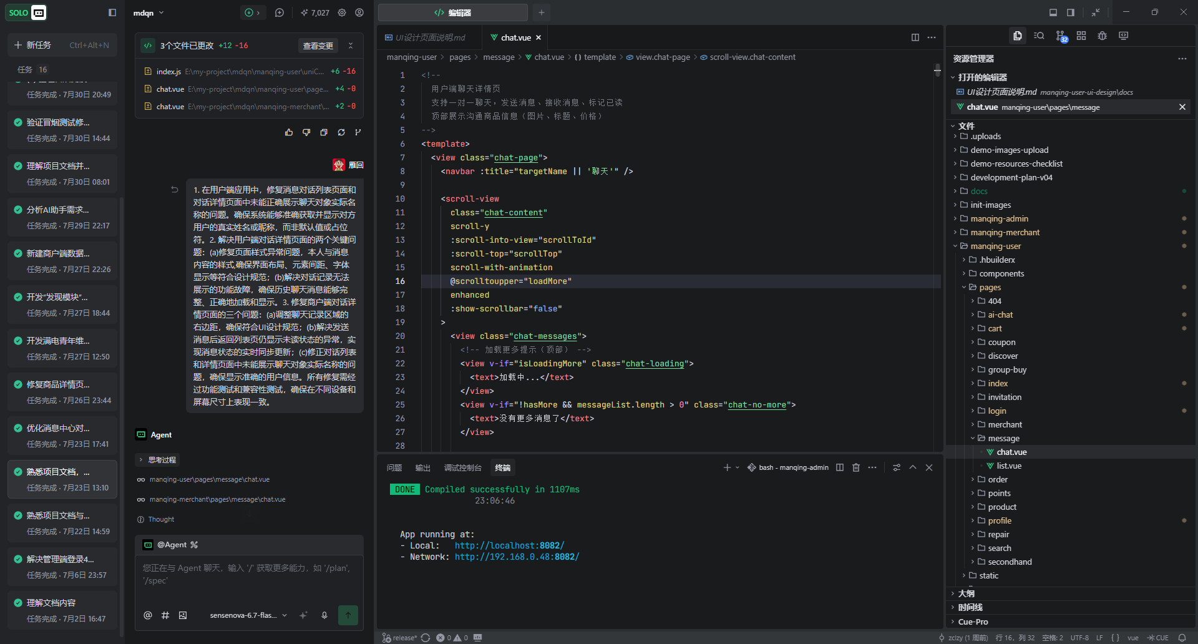Open notifications bell in status bar
The width and height of the screenshot is (1198, 644).
[1182, 638]
